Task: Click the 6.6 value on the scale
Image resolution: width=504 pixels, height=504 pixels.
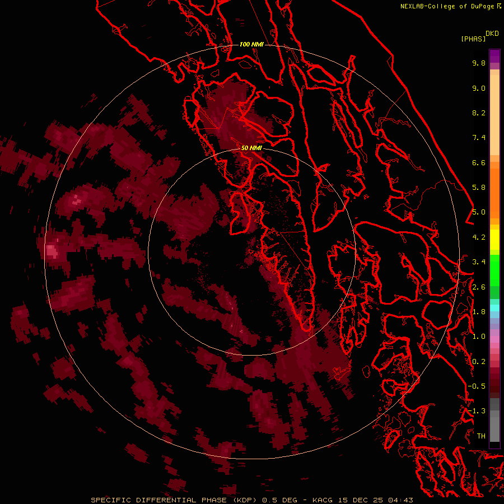Action: pyautogui.click(x=479, y=162)
